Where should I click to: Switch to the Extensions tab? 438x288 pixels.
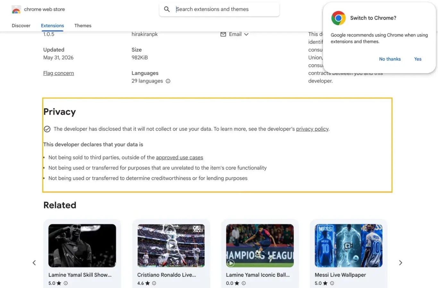[x=53, y=26]
